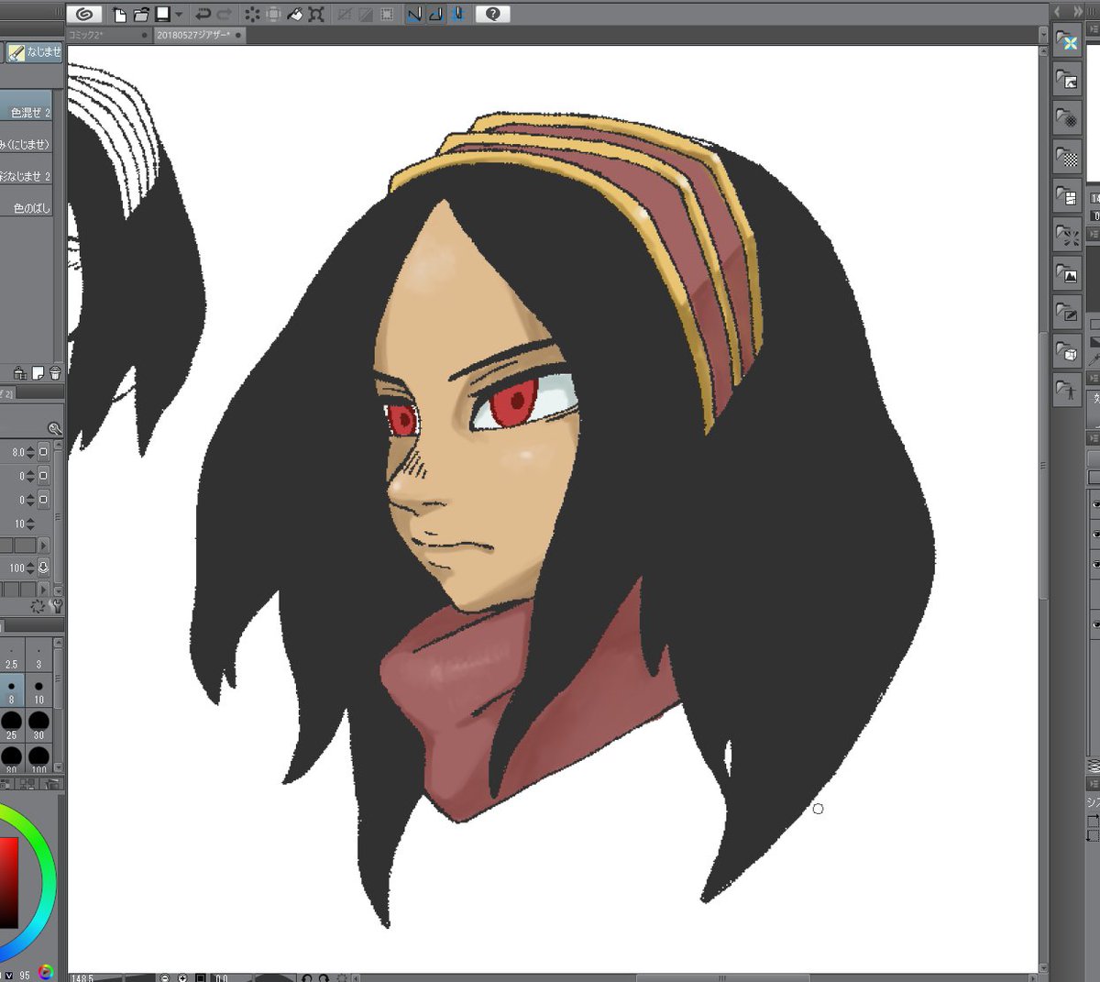The height and width of the screenshot is (982, 1100).
Task: Choose brush size preset 30
Action: (38, 725)
